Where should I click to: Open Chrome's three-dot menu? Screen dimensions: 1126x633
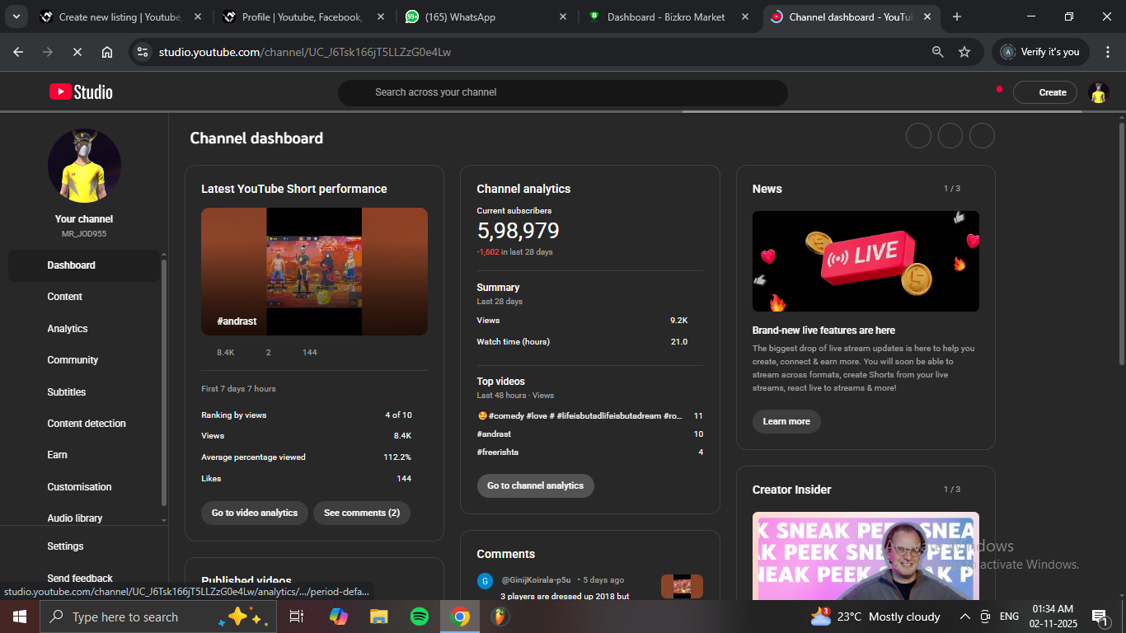[1107, 52]
